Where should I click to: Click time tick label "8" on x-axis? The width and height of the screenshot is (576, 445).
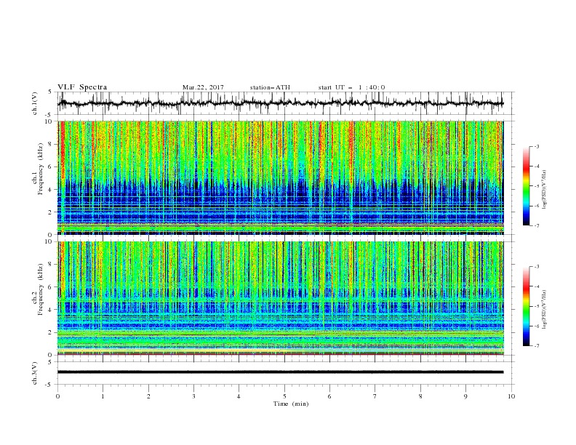coord(420,396)
